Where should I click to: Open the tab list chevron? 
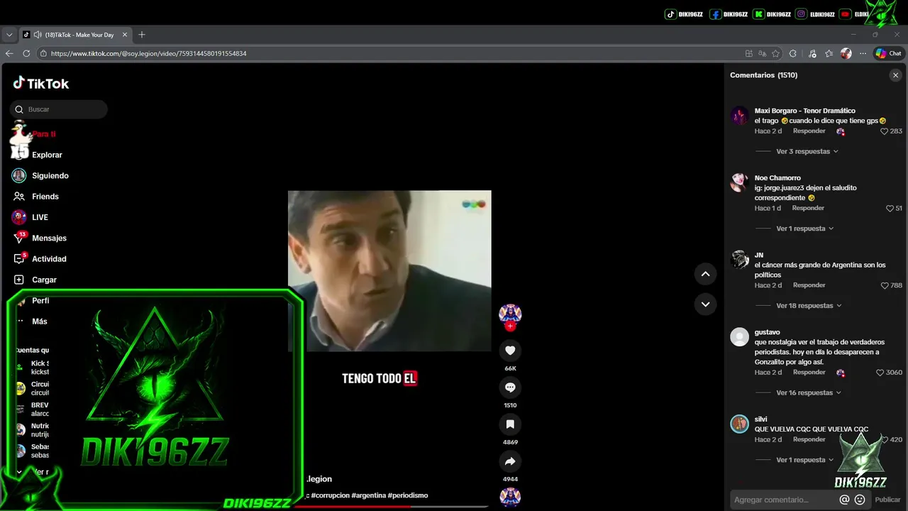[9, 35]
